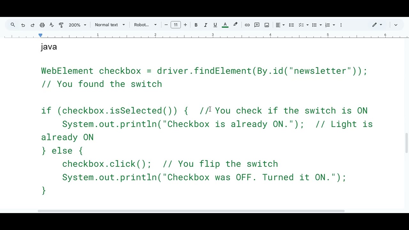Viewport: 409px width, 230px height.
Task: Click the text "Checkbox is already ON."
Action: point(228,124)
